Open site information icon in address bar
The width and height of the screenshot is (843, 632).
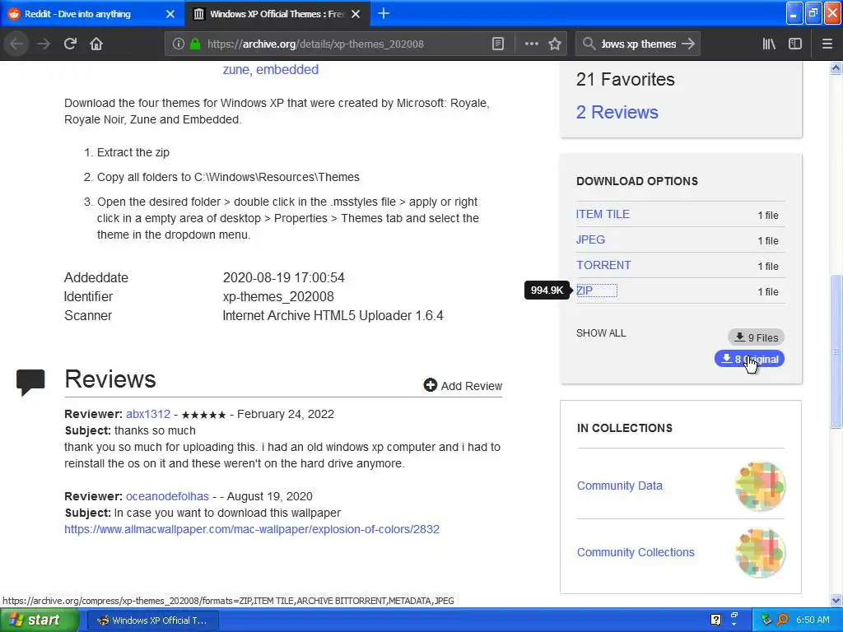pyautogui.click(x=179, y=44)
